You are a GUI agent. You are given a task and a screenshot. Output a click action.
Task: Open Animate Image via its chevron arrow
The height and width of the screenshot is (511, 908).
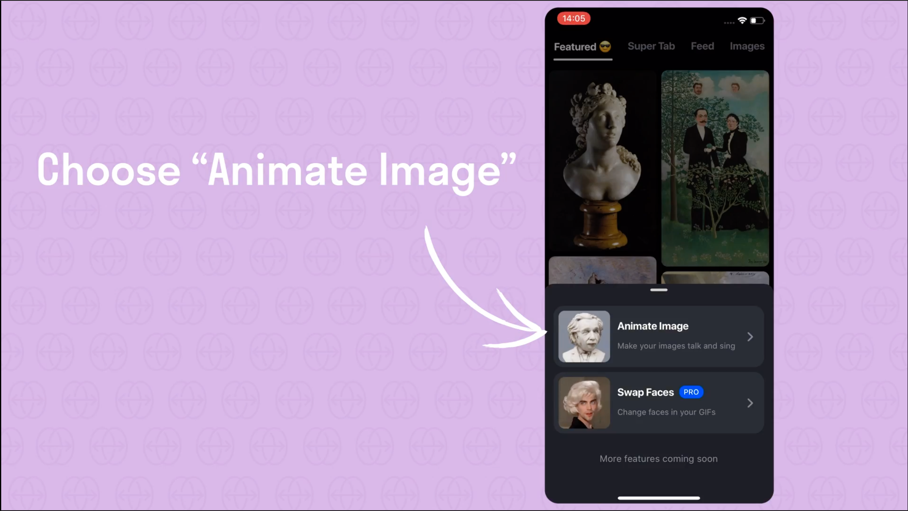[750, 337]
